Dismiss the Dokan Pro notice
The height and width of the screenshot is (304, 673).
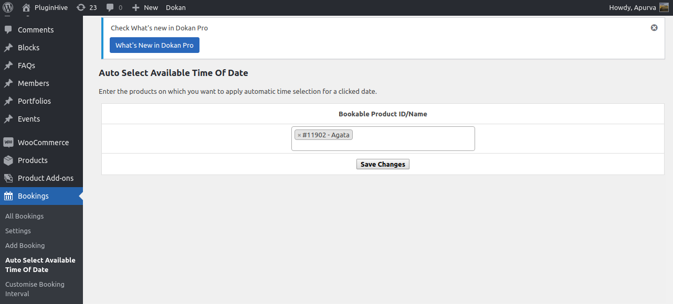(x=654, y=28)
